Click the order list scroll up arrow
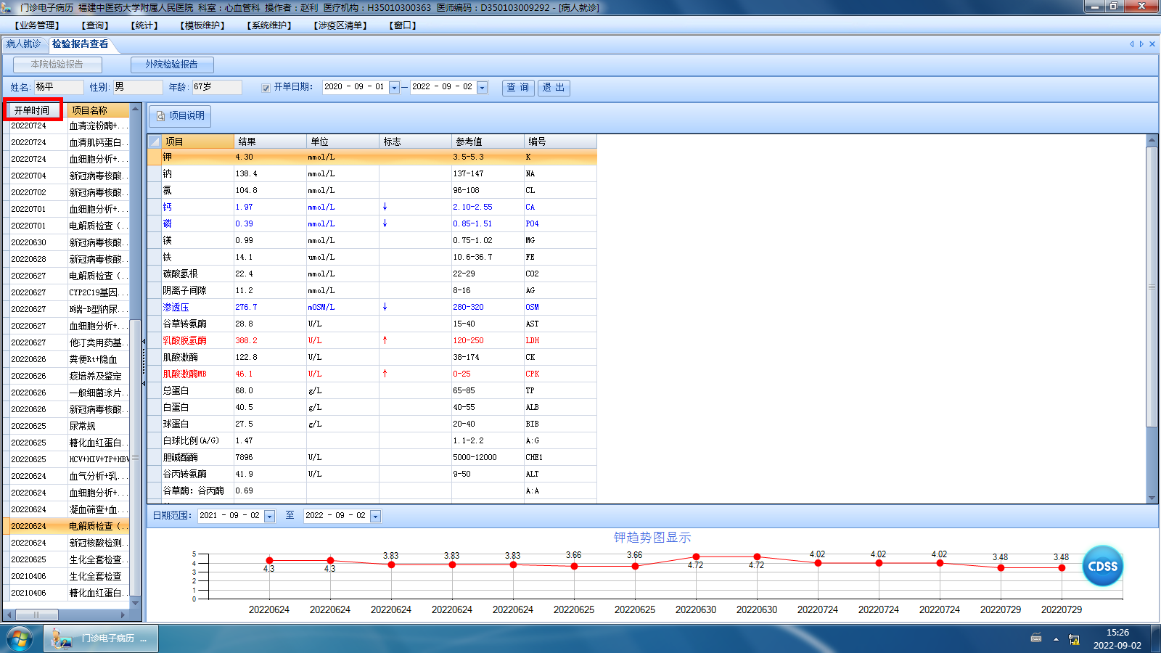 click(x=135, y=109)
